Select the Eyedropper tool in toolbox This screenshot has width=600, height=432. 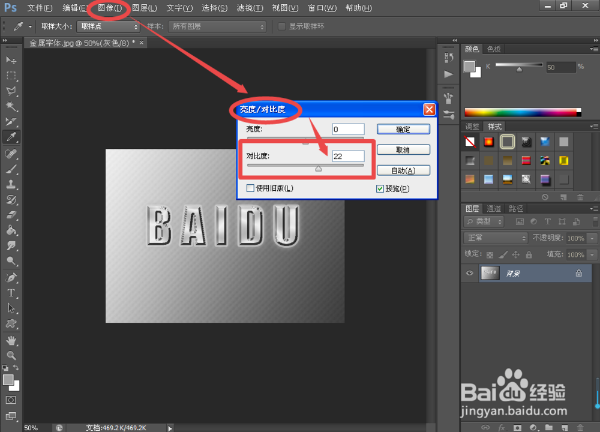pyautogui.click(x=11, y=137)
